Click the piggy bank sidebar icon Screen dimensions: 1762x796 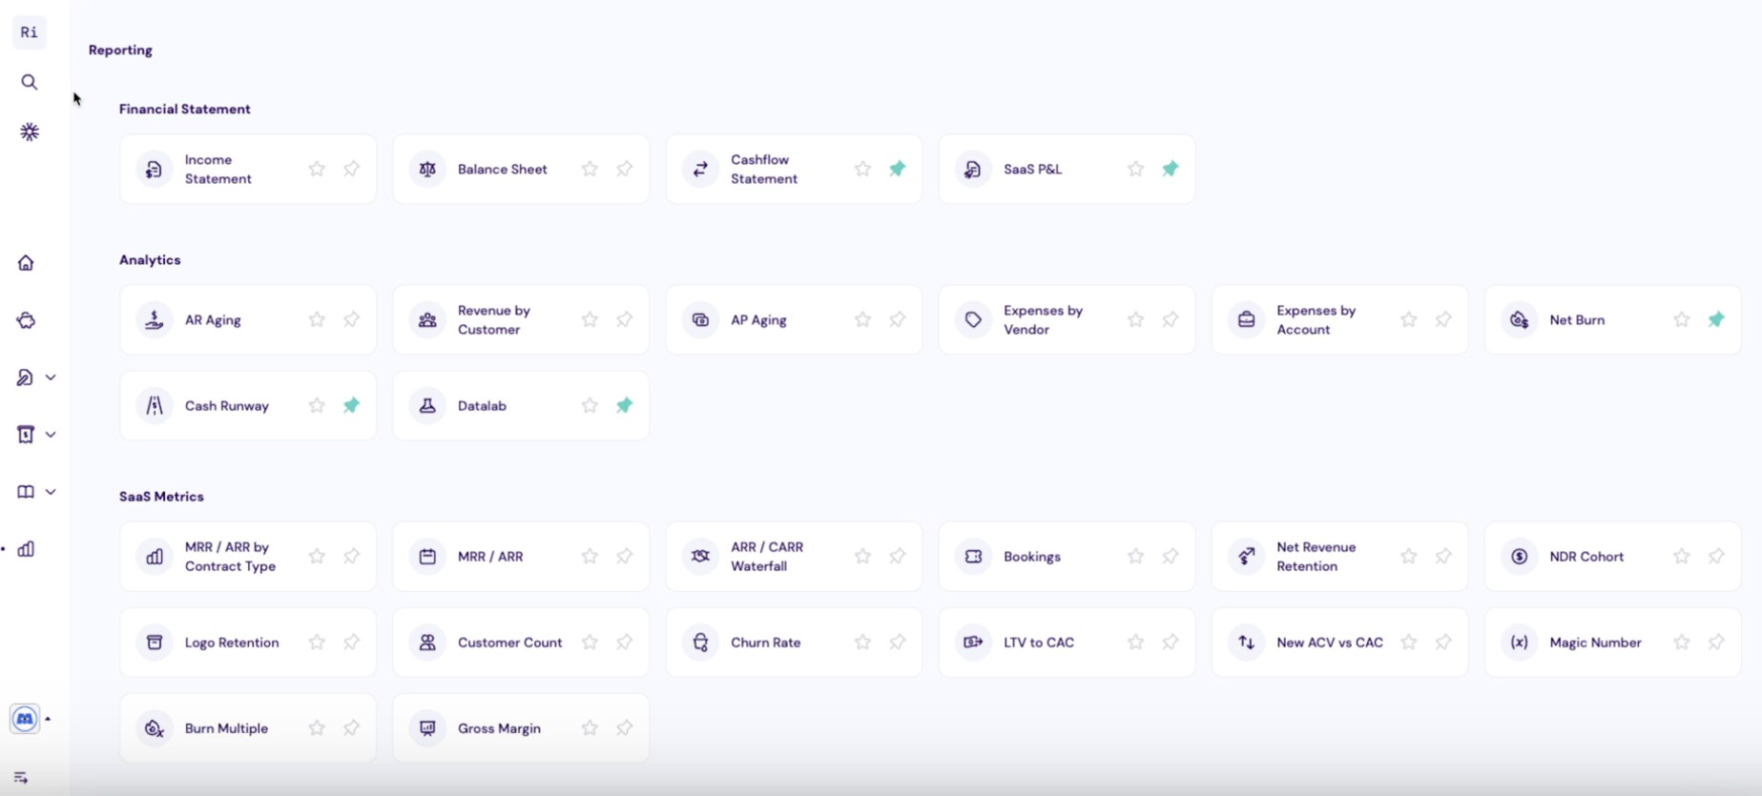26,320
